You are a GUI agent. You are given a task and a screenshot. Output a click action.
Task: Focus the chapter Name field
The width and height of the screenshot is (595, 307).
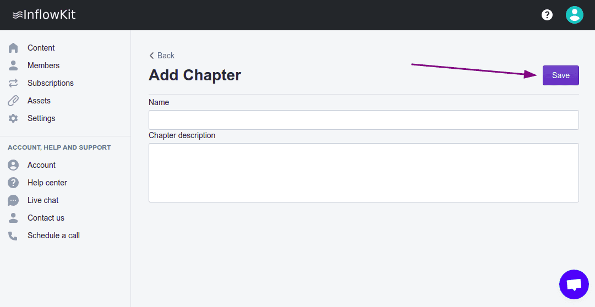point(363,120)
